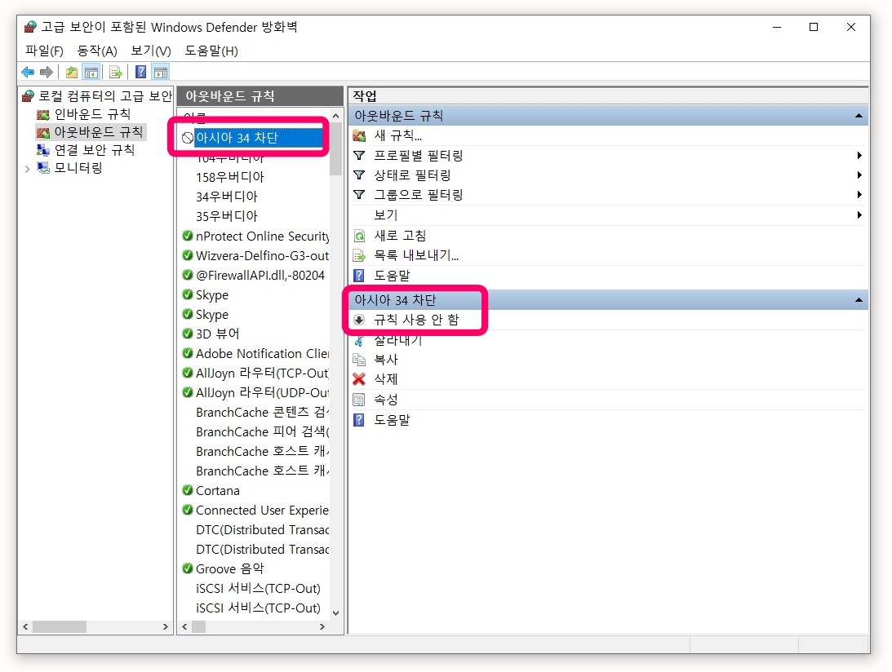The width and height of the screenshot is (892, 672).
Task: Click the 그룹으로 필터링 funnel icon
Action: (359, 195)
